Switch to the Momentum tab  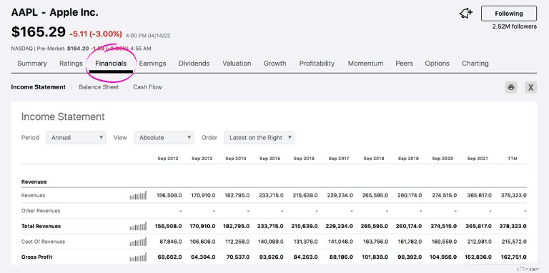365,64
